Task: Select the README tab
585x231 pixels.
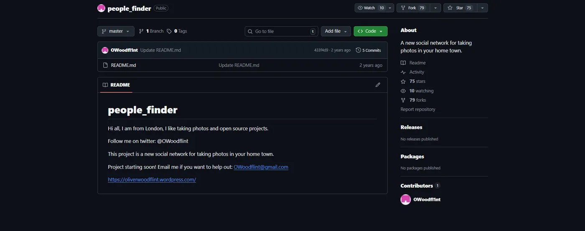Action: tap(116, 85)
